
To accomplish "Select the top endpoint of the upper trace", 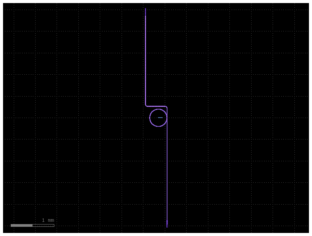I will (x=145, y=8).
